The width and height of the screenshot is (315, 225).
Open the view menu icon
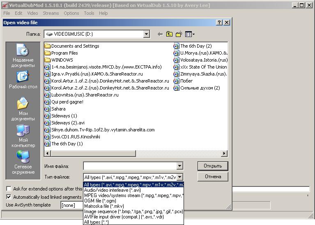[190, 34]
